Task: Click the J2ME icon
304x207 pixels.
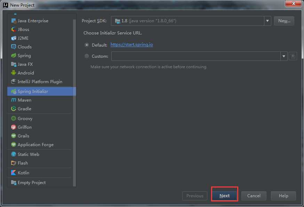Action: coord(14,38)
